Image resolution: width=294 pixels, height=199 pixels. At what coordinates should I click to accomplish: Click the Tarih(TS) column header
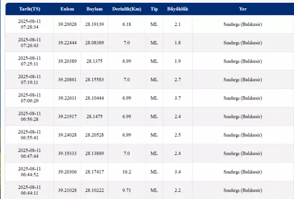coord(29,9)
